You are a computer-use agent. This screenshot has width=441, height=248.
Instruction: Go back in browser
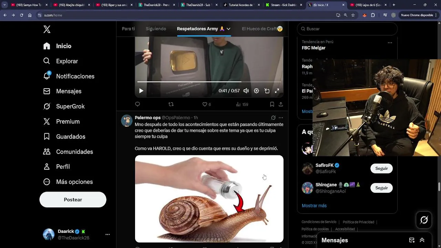pyautogui.click(x=5, y=15)
